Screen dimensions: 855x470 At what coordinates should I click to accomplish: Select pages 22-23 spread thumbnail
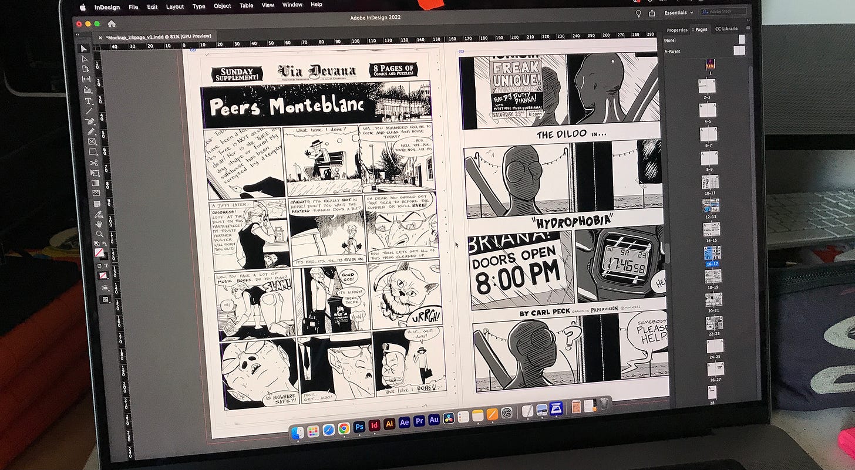point(714,323)
